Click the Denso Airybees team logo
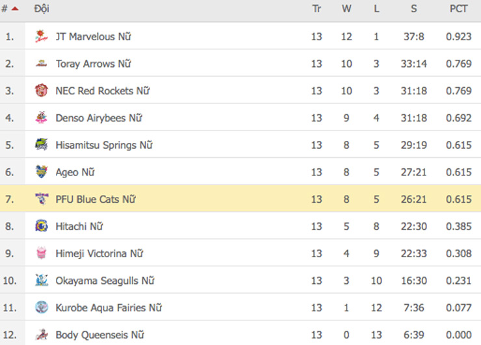481x345 pixels. (x=42, y=118)
